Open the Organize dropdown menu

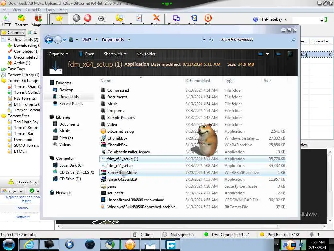[58, 54]
